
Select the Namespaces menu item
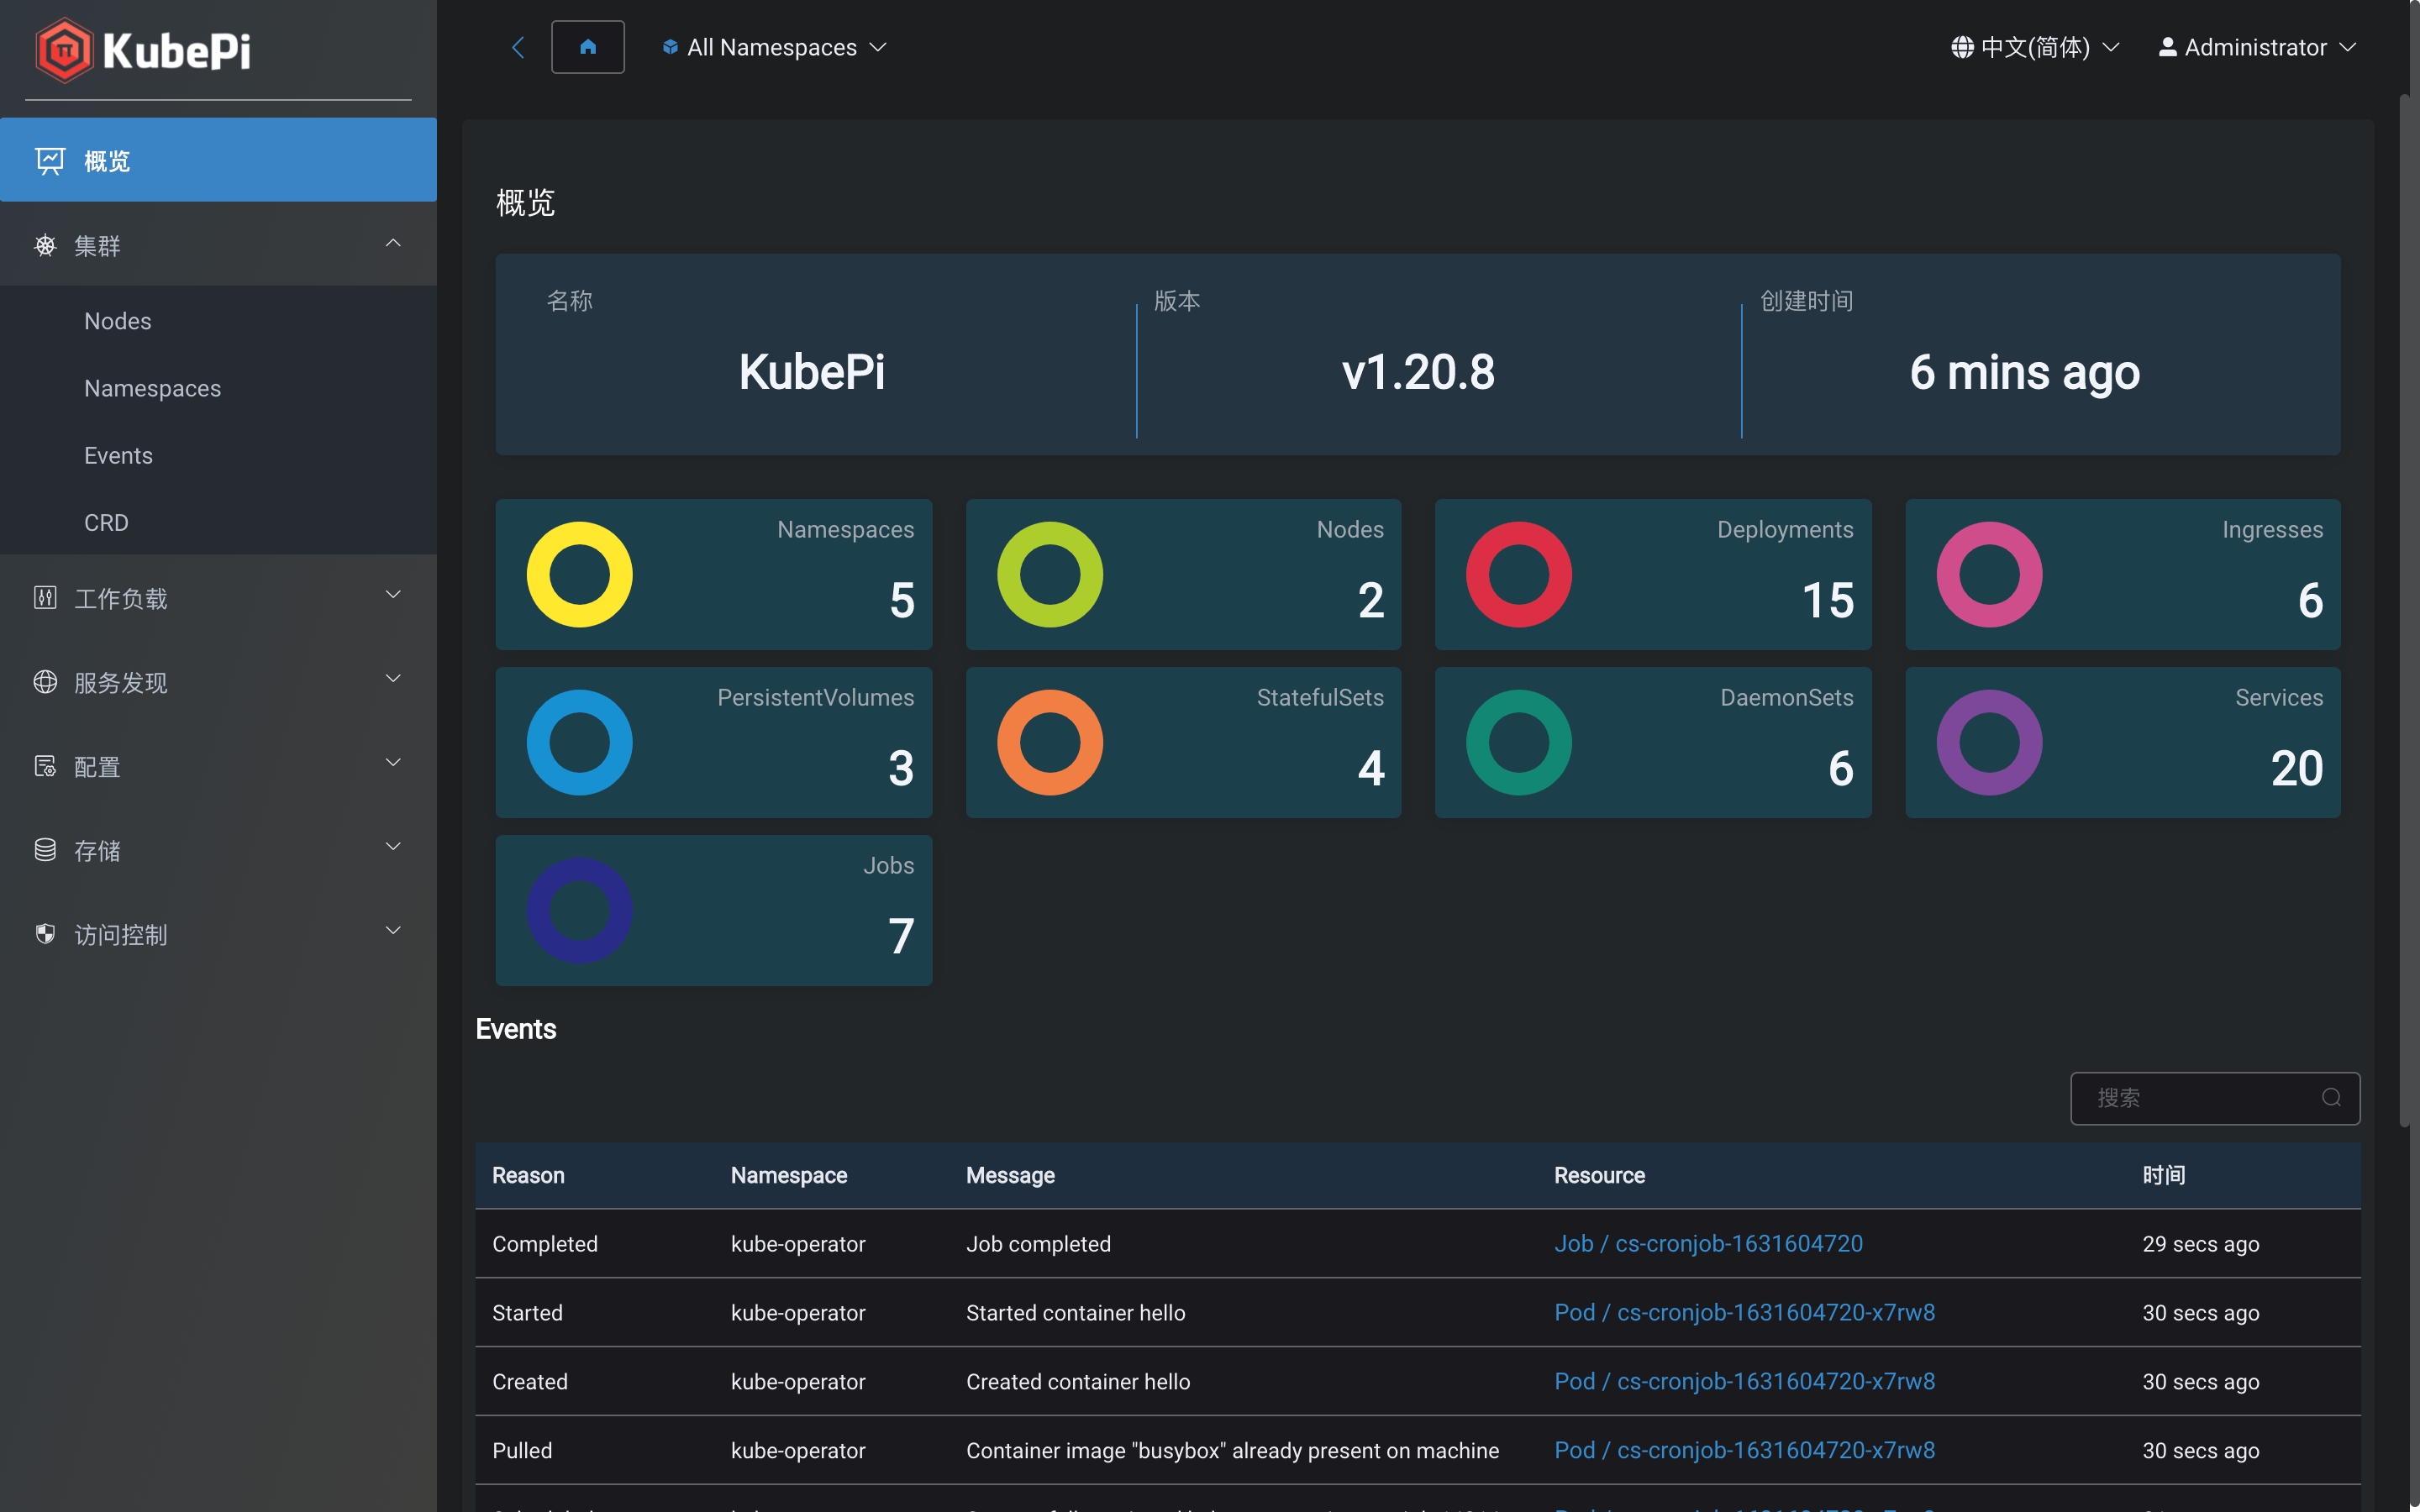151,386
